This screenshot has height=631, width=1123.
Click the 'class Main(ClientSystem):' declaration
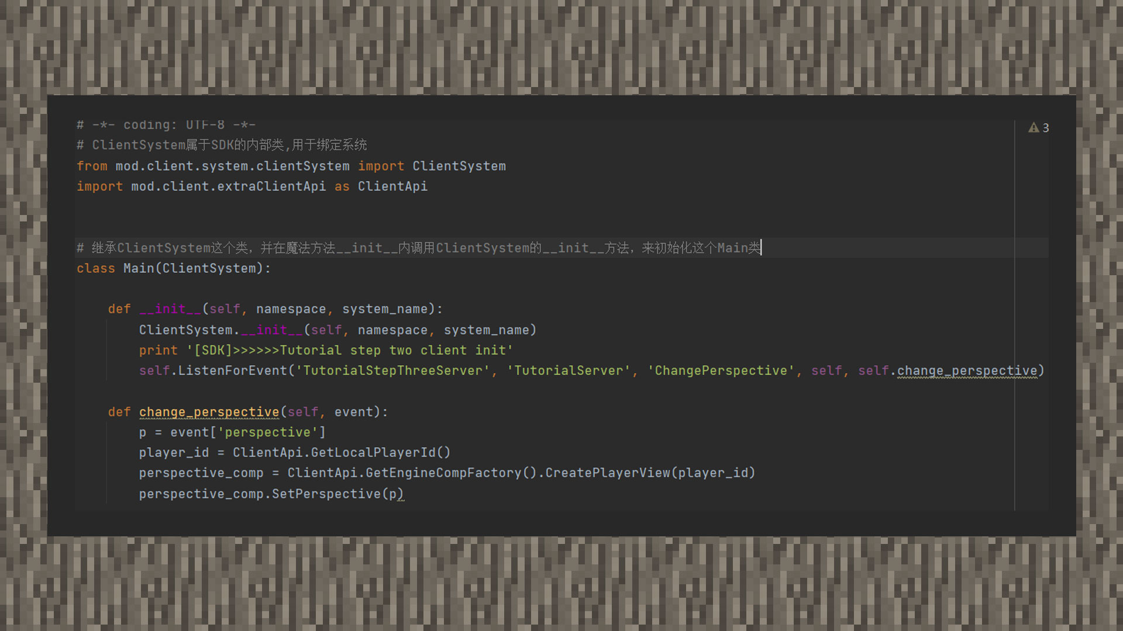pos(174,268)
